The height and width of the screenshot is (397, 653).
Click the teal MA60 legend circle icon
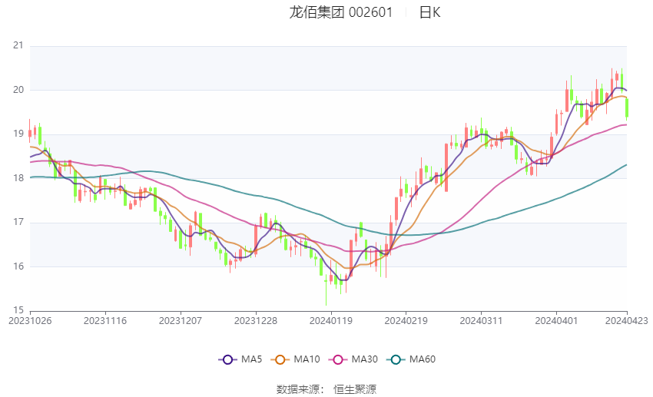[396, 359]
